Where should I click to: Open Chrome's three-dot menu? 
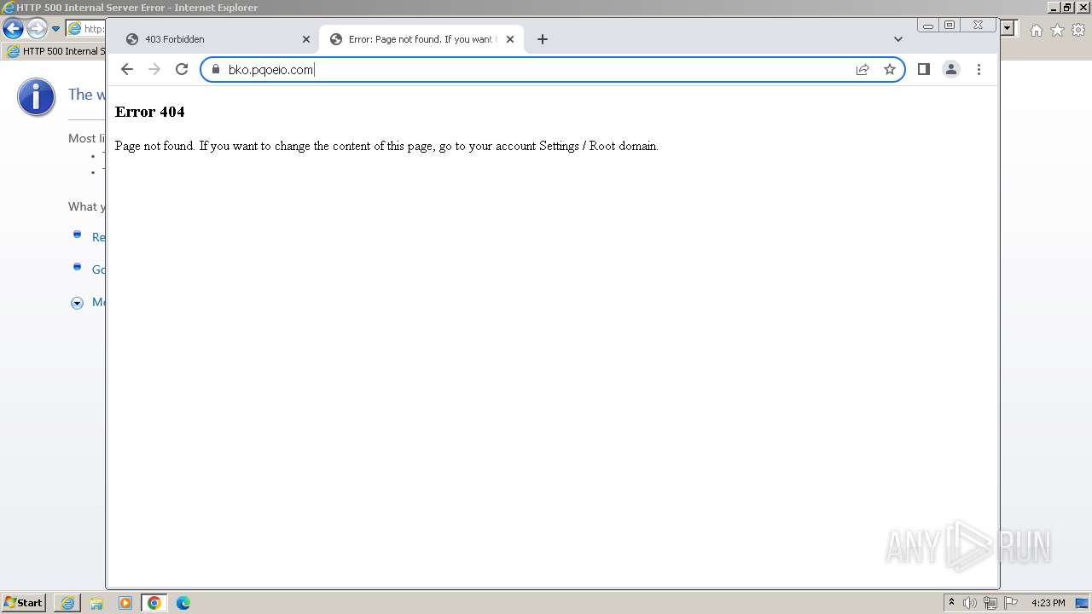979,69
